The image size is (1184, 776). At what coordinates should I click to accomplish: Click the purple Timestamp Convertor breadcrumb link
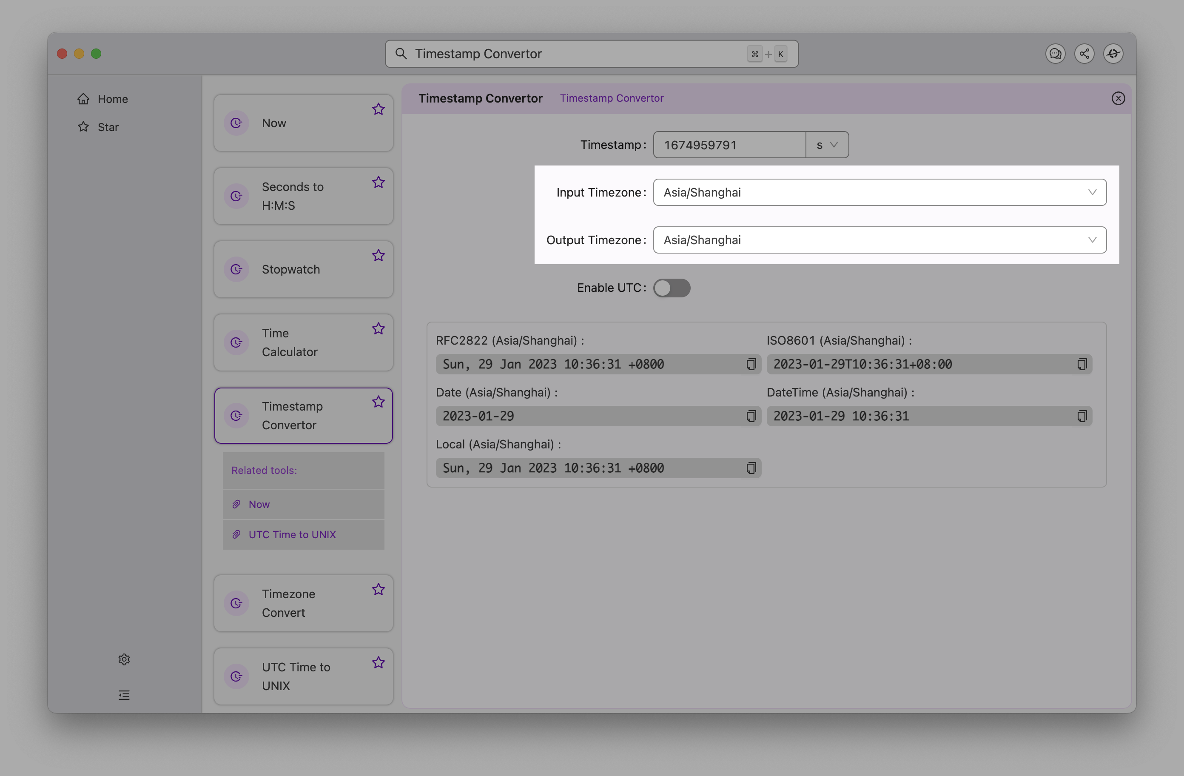(612, 98)
